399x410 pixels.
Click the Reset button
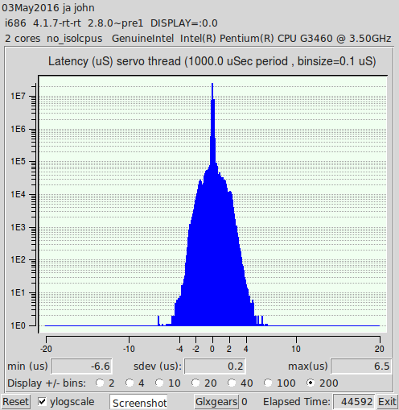click(15, 402)
